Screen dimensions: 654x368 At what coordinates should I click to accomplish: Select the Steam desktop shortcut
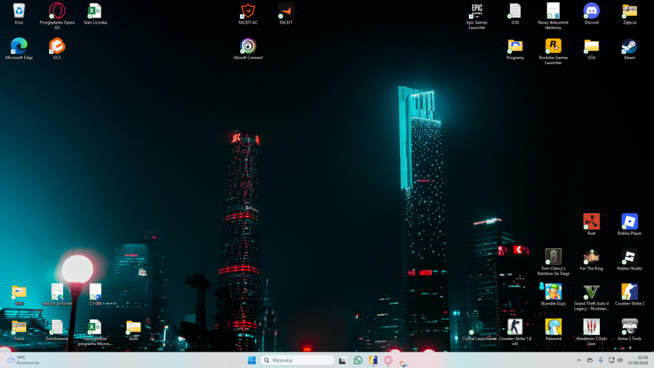coord(629,49)
